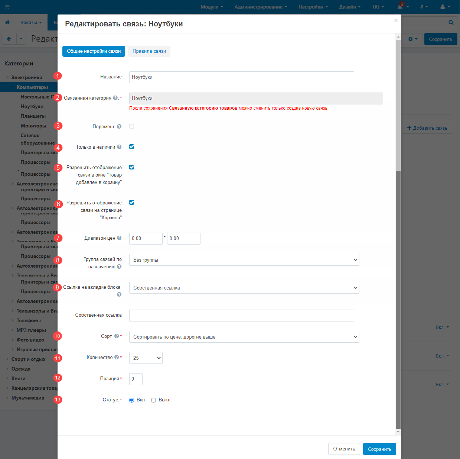Open the dropdown arrow beside back button
This screenshot has width=460, height=459.
[21, 39]
